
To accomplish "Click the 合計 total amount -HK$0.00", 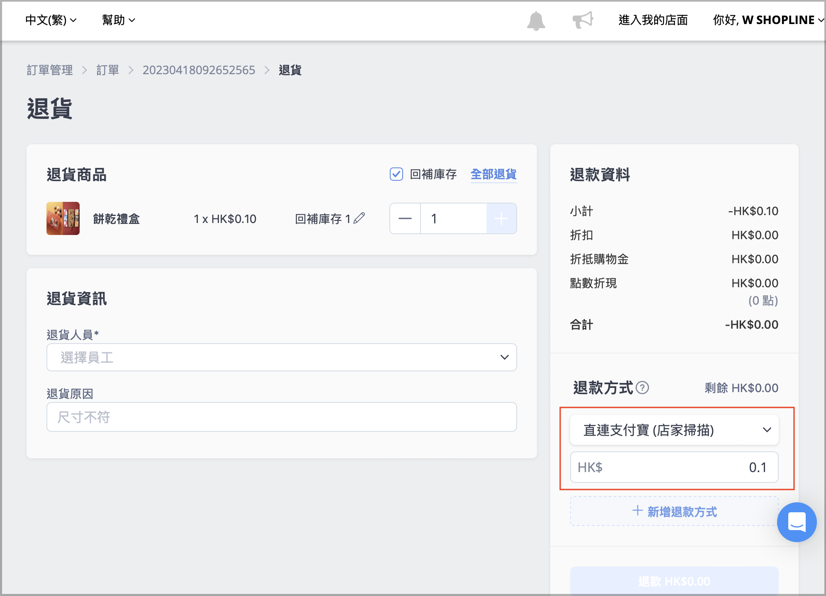I will tap(751, 325).
